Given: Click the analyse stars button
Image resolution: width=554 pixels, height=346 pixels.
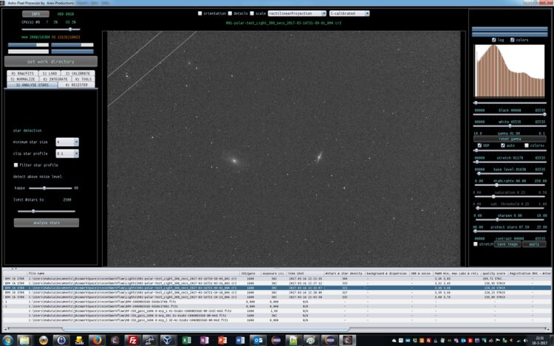Looking at the screenshot, I should 47,223.
